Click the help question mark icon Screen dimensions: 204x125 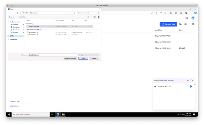click(99, 17)
